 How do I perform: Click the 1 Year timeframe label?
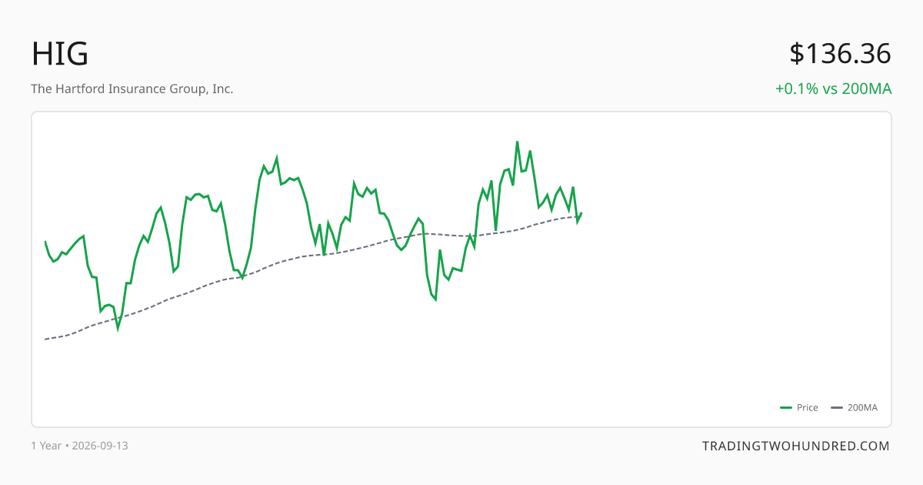(46, 446)
